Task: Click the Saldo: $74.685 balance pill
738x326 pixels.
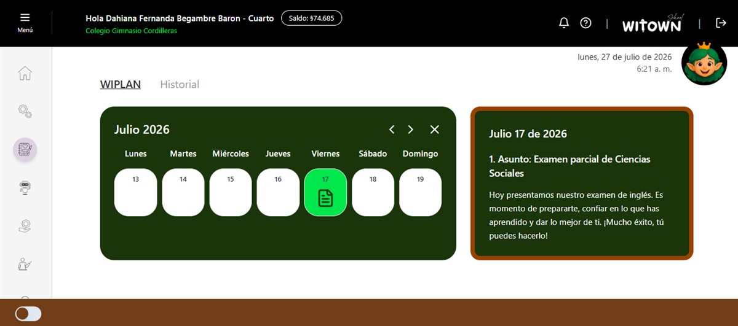Action: tap(311, 18)
